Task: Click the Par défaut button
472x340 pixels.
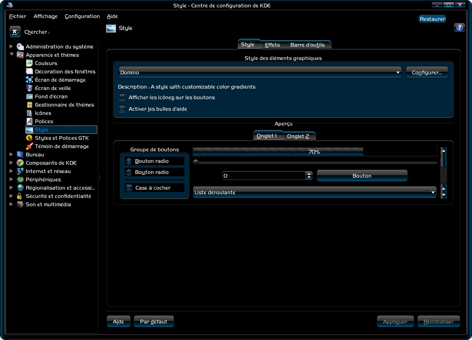Action: point(153,322)
